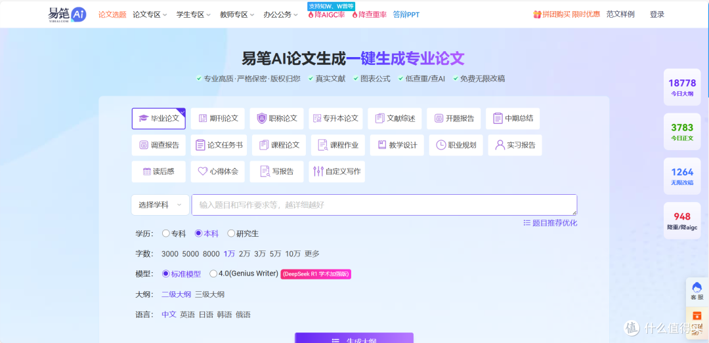Screen dimensions: 709x343
Task: Open the 答辩PPT nav item
Action: 406,14
